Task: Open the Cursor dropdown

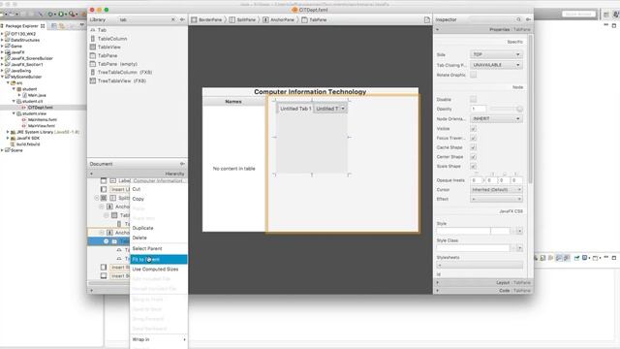Action: tap(496, 190)
